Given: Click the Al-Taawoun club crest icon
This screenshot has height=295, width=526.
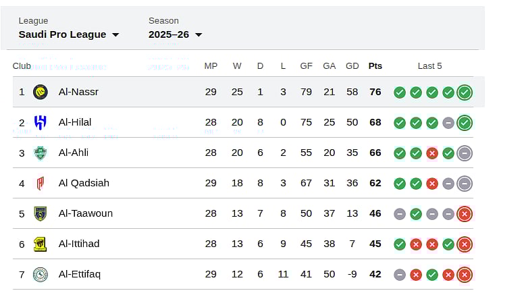Looking at the screenshot, I should pyautogui.click(x=41, y=213).
